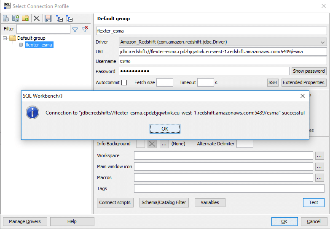Collapse all groups with the tree minus icon
The height and width of the screenshot is (229, 330).
click(x=69, y=18)
